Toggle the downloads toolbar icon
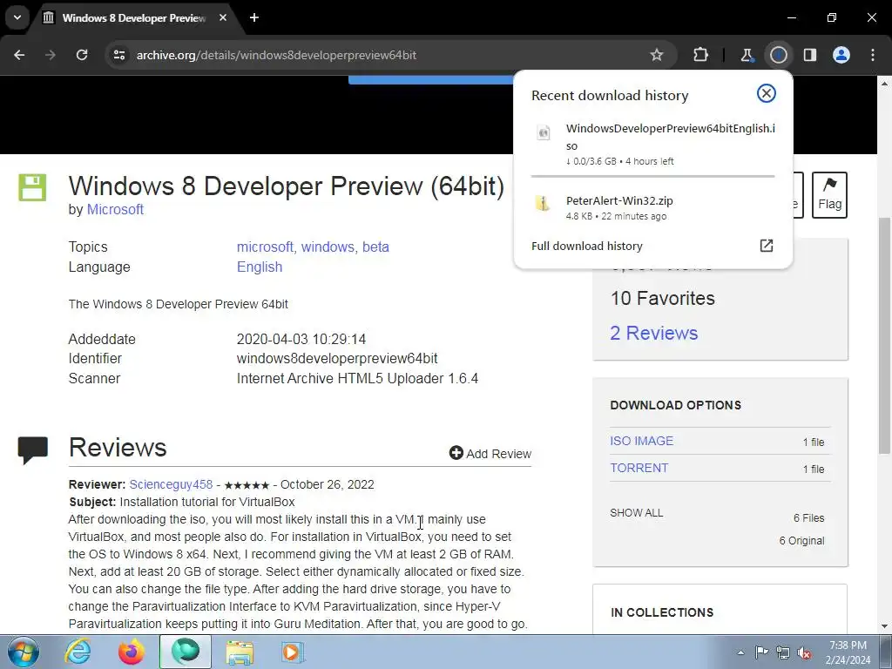The width and height of the screenshot is (892, 669). click(x=778, y=55)
